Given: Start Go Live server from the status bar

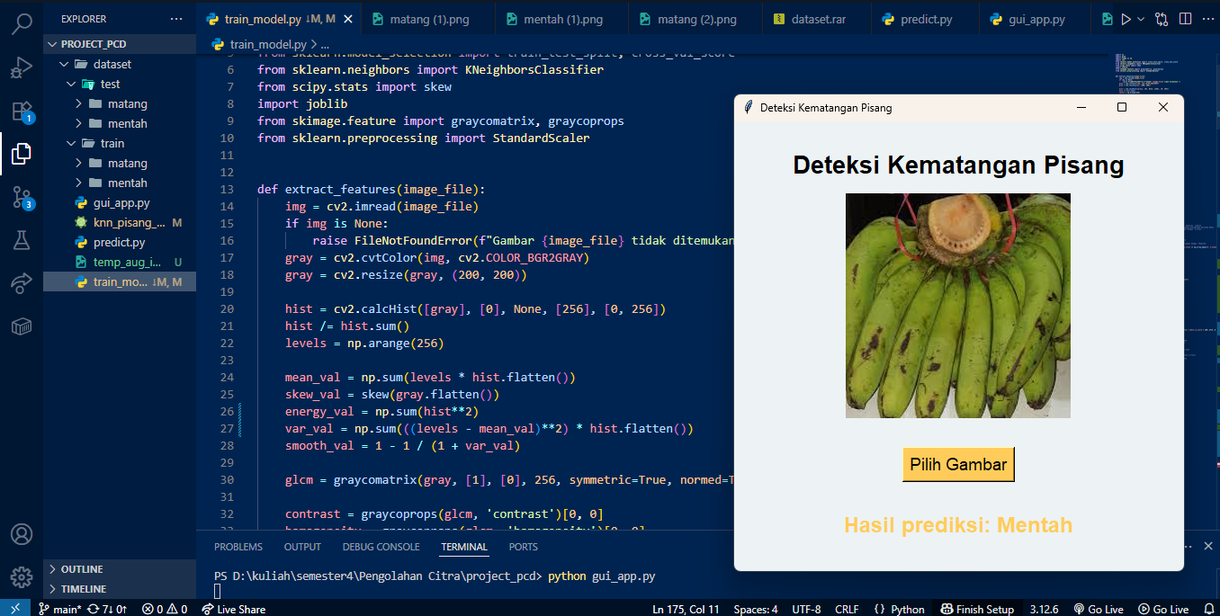Looking at the screenshot, I should (1099, 609).
